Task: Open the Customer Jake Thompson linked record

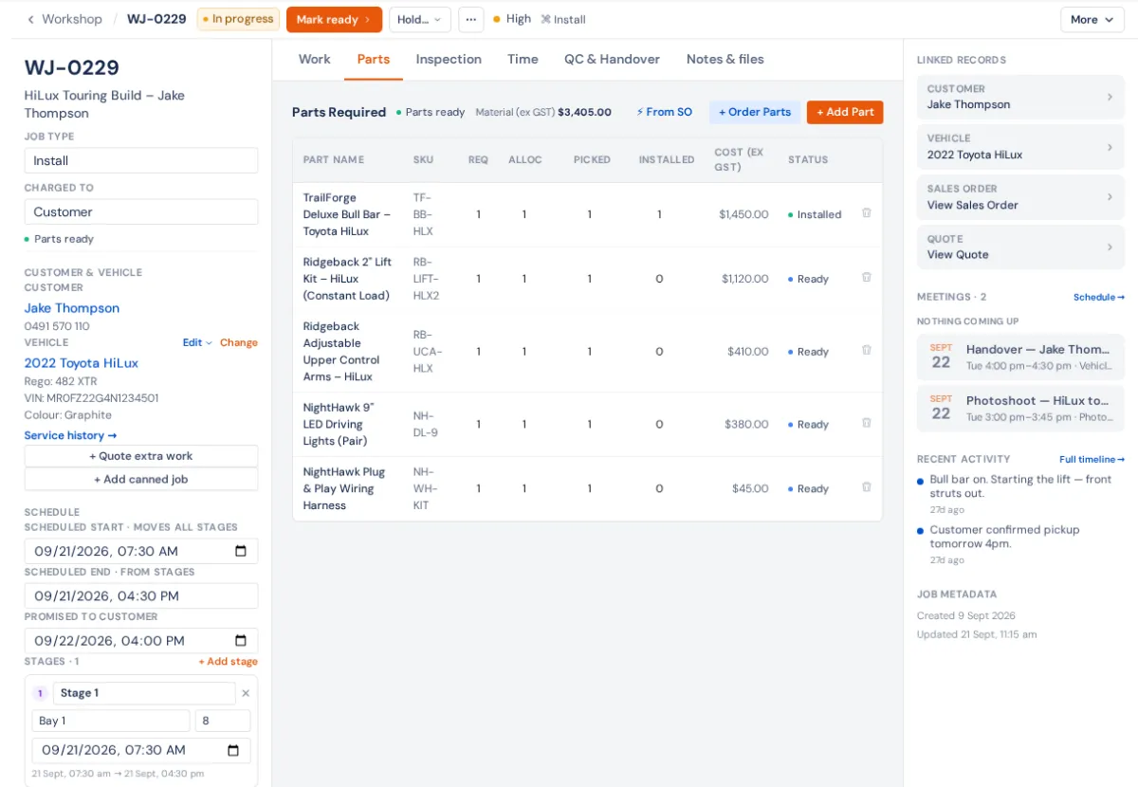Action: pos(1020,97)
